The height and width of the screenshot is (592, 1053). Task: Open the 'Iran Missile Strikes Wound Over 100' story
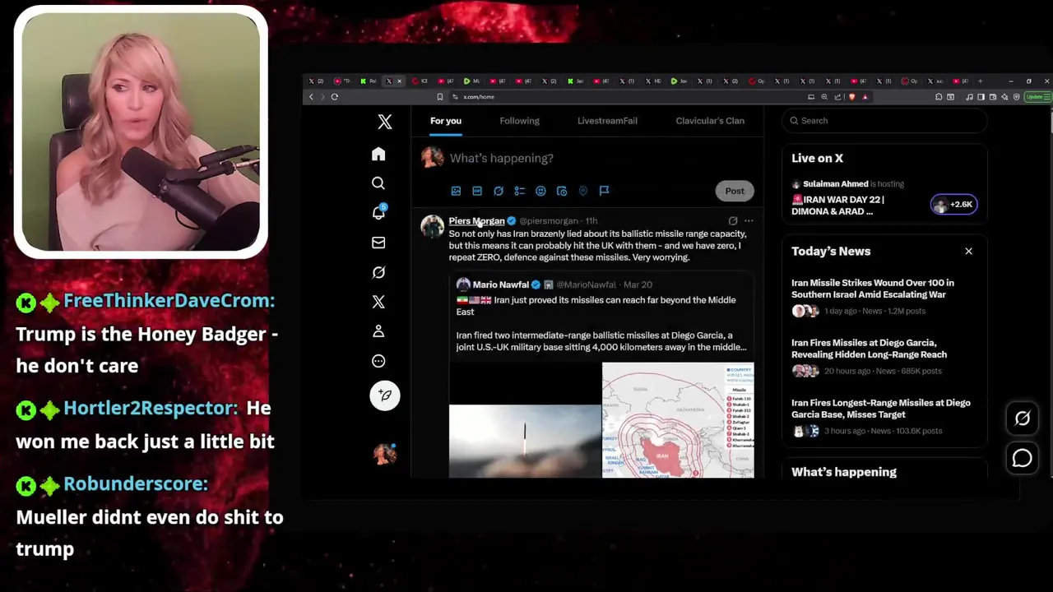[873, 289]
